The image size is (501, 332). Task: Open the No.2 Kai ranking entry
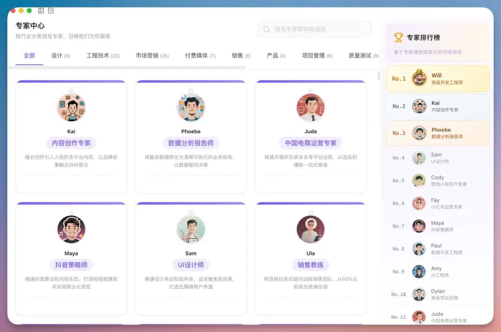pos(436,106)
